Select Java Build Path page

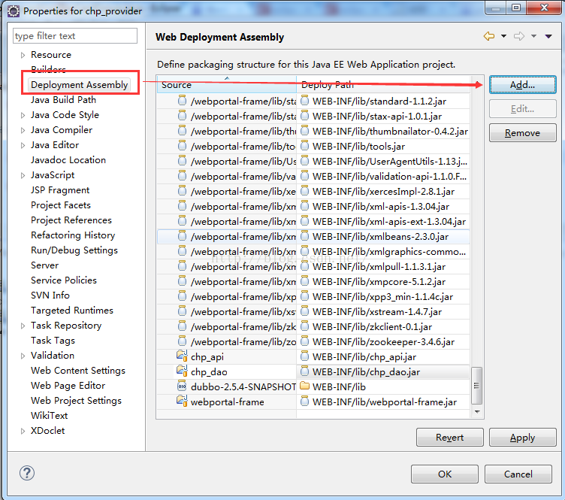coord(63,100)
